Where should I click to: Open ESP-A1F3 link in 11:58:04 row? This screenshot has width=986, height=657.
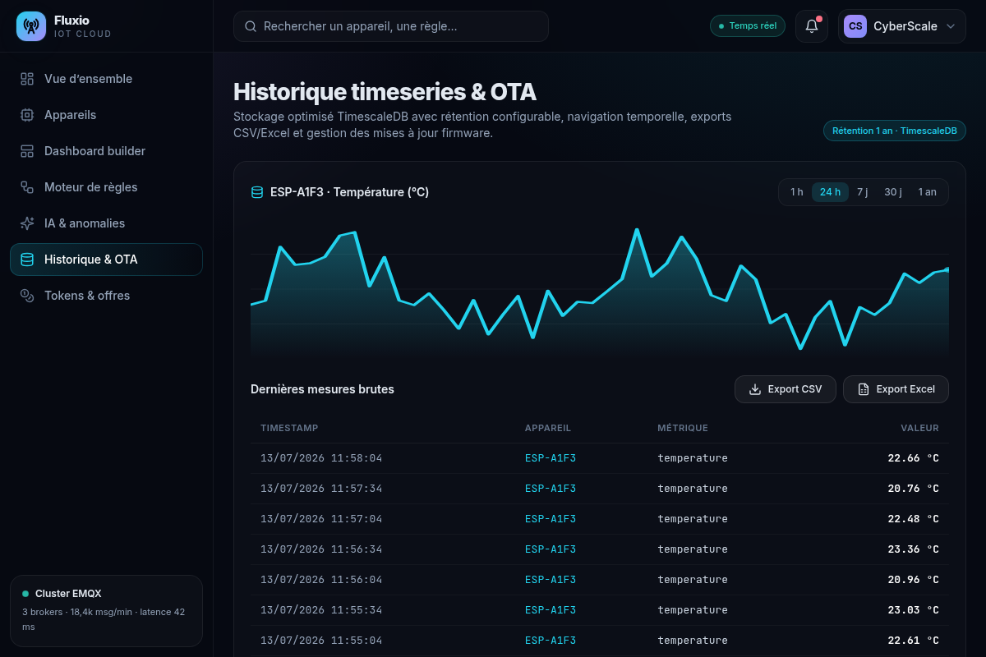coord(551,458)
